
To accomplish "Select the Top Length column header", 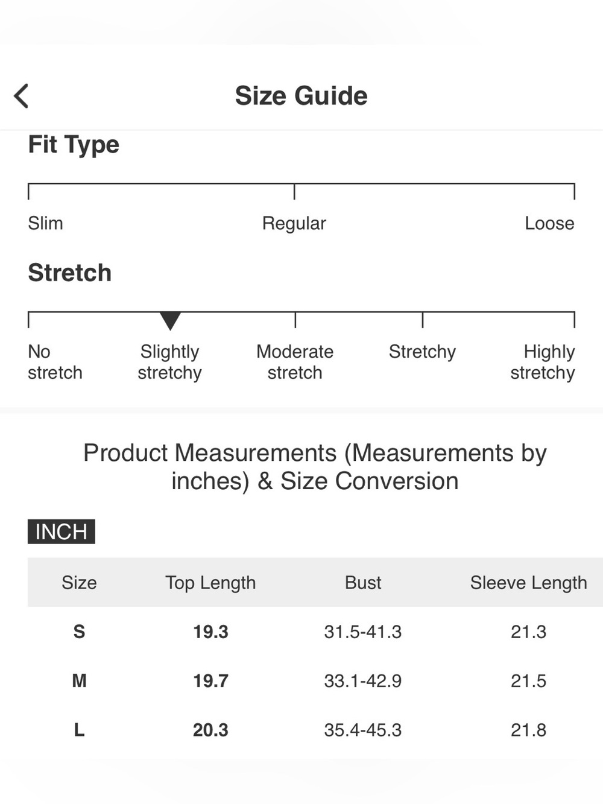I will (x=210, y=583).
